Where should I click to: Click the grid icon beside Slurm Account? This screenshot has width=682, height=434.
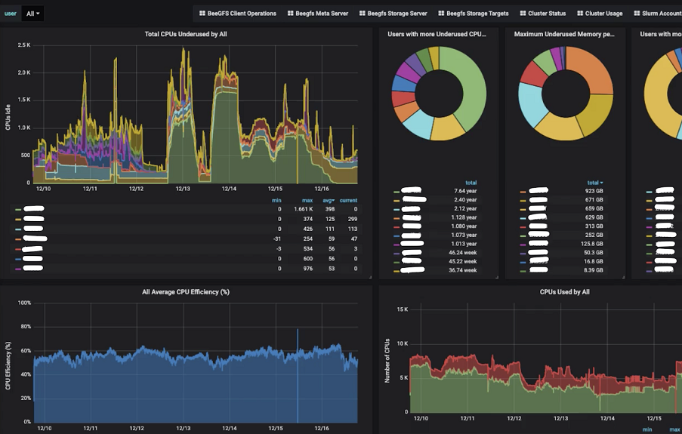(637, 14)
